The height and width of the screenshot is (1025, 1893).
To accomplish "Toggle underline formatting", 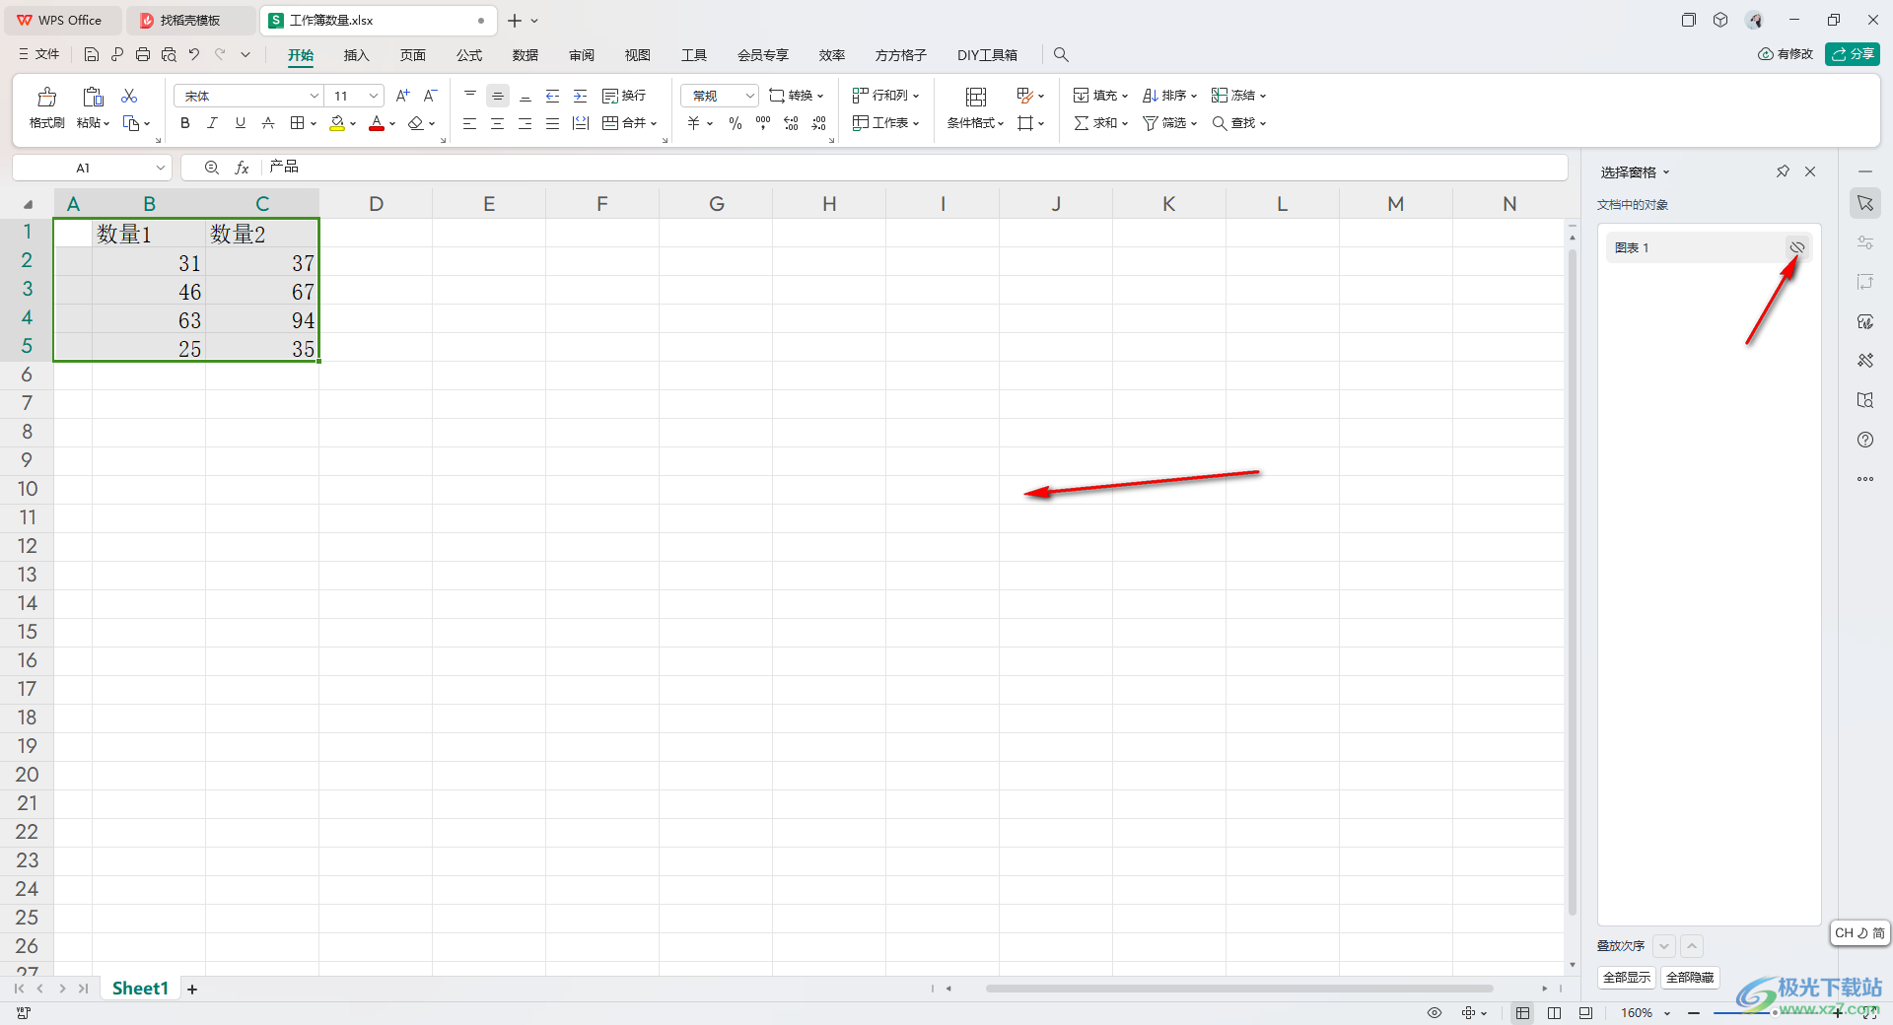I will (240, 123).
